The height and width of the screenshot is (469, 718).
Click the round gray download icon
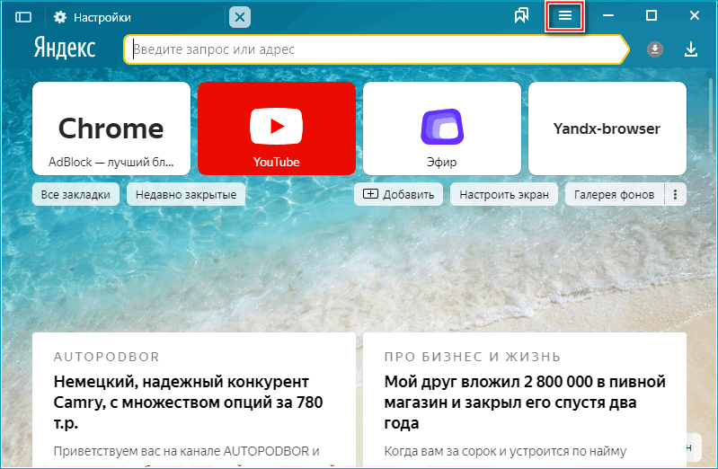pos(655,49)
